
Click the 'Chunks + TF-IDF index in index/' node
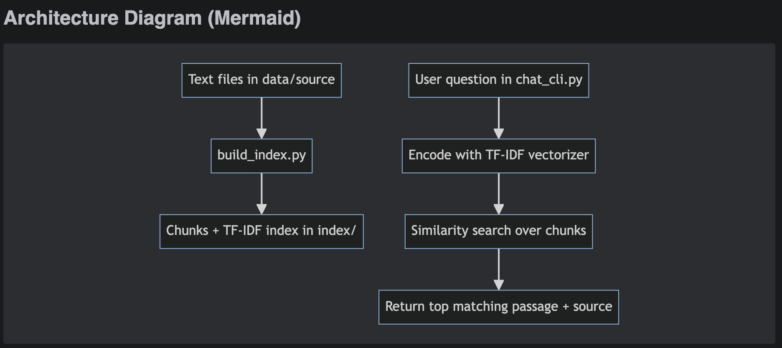[262, 231]
